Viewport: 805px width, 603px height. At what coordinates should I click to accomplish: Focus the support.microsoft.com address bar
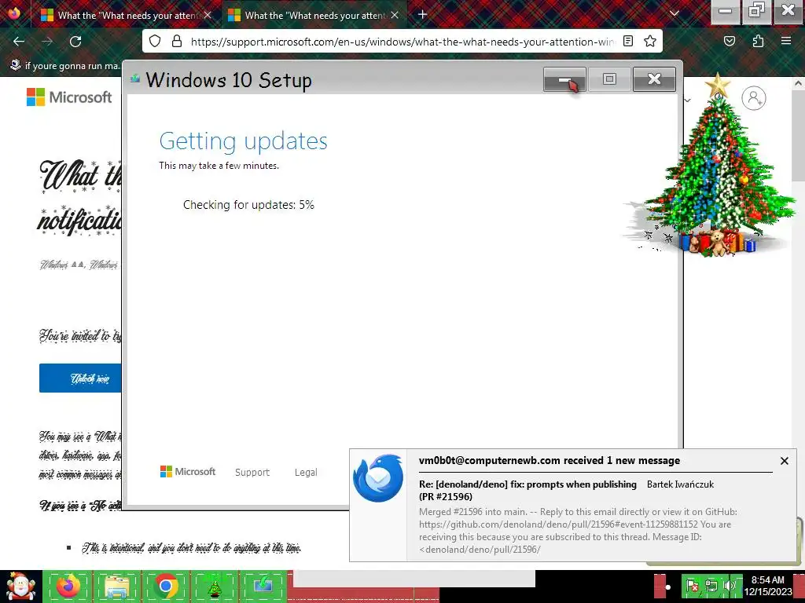tap(402, 42)
